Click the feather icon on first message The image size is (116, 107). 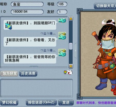[8, 26]
